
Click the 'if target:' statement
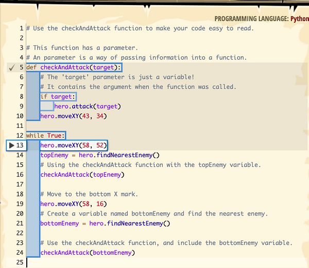[x=58, y=96]
